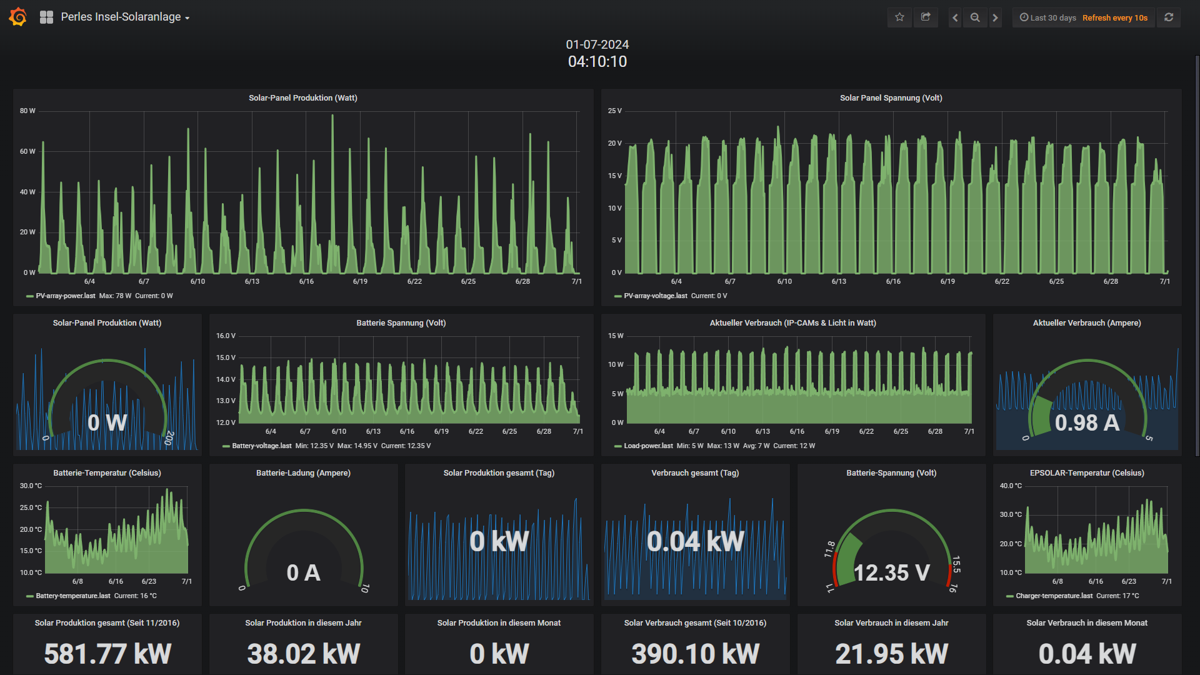This screenshot has width=1200, height=675.
Task: Click the refresh dashboard icon
Action: [1169, 17]
